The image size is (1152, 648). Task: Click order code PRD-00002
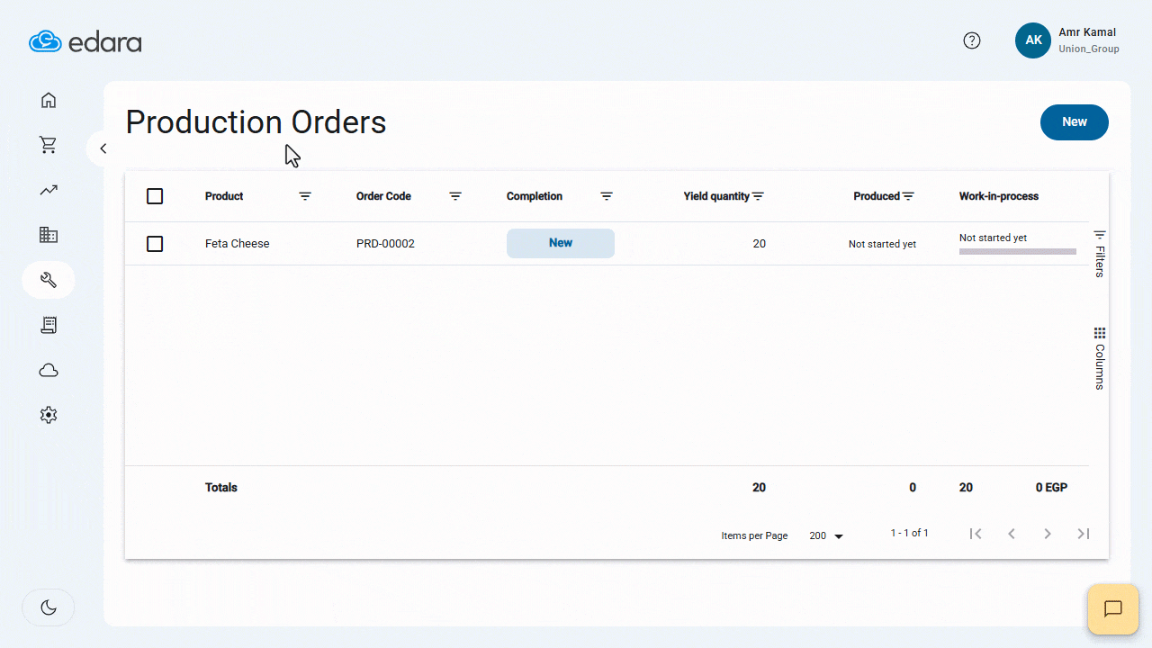pyautogui.click(x=385, y=244)
